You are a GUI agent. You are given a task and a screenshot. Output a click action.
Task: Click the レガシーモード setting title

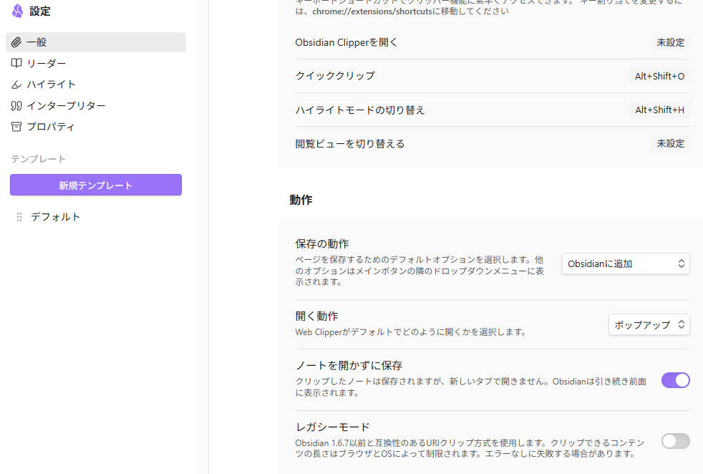coord(332,427)
